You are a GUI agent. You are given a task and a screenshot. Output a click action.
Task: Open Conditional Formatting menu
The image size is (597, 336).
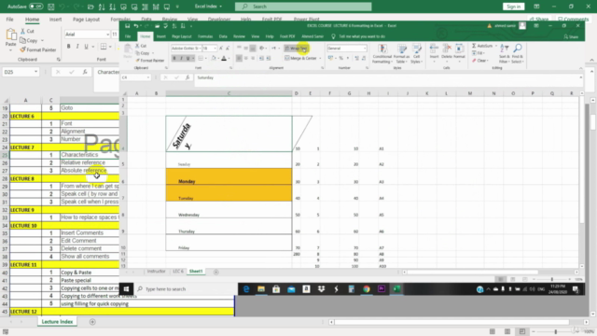(382, 54)
